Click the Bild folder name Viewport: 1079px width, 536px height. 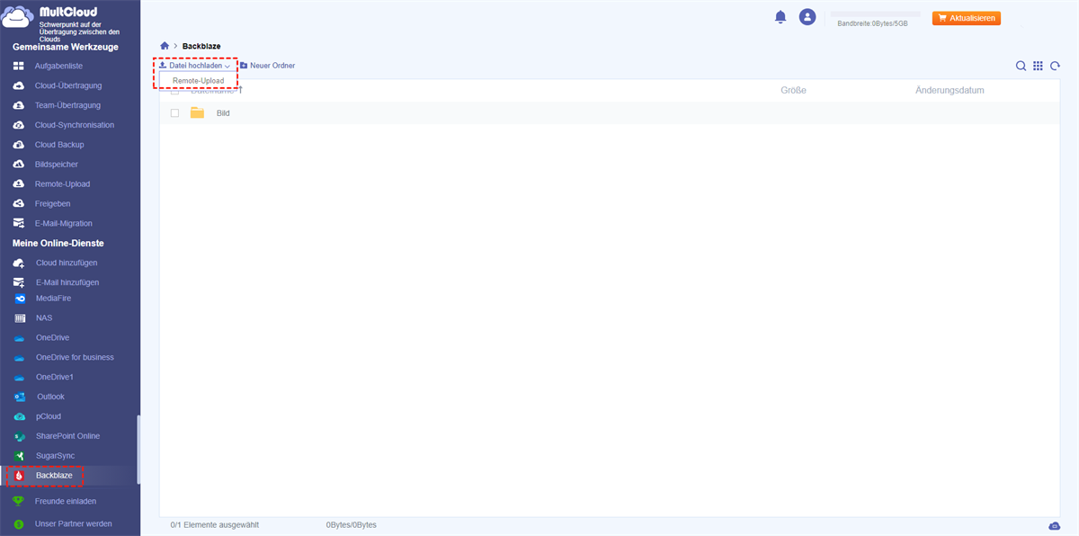223,113
